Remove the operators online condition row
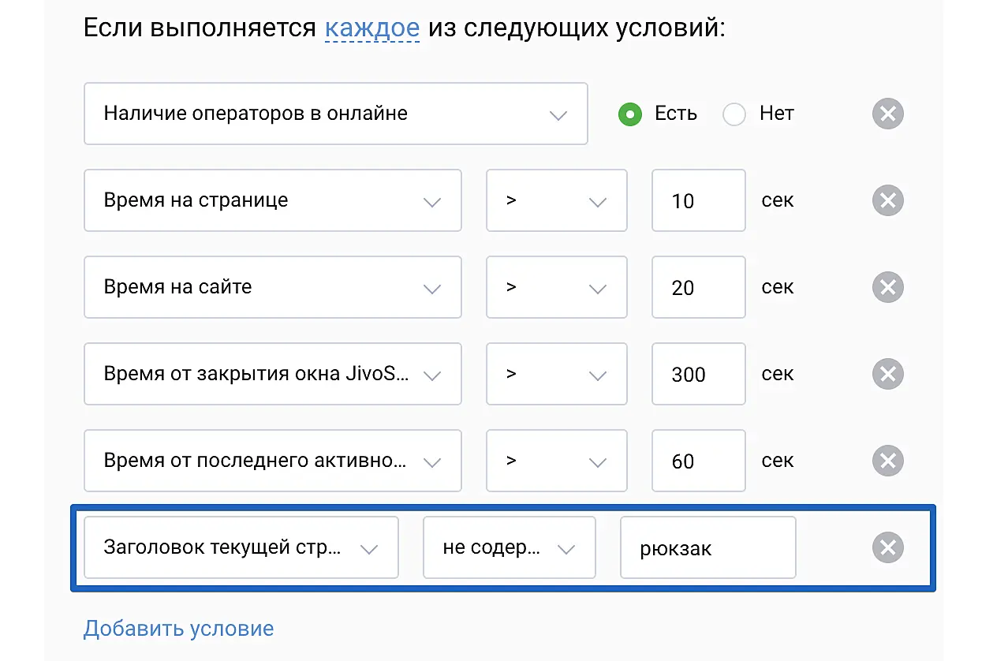This screenshot has height=661, width=1008. (887, 114)
